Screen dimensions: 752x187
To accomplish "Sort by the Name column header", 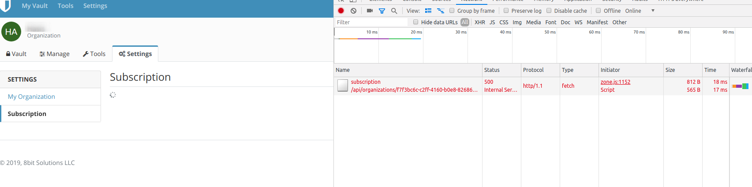I will pos(408,70).
